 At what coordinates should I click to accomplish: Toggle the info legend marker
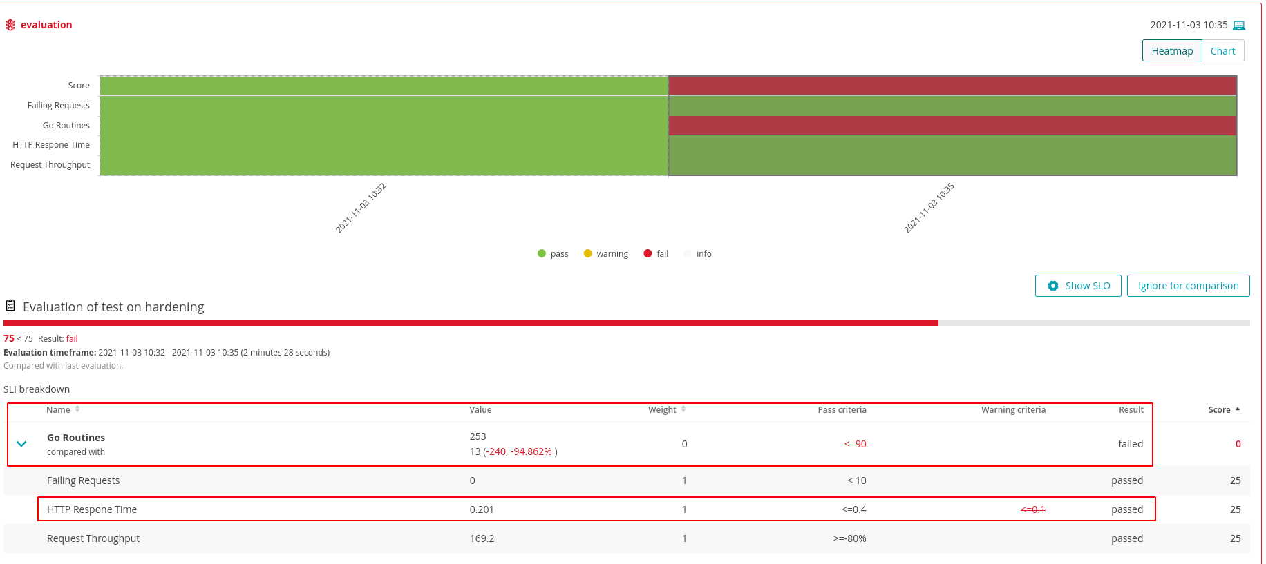688,253
